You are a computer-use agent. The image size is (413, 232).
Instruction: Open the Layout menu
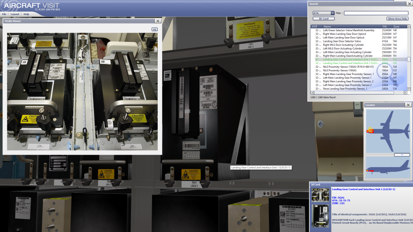[15, 14]
